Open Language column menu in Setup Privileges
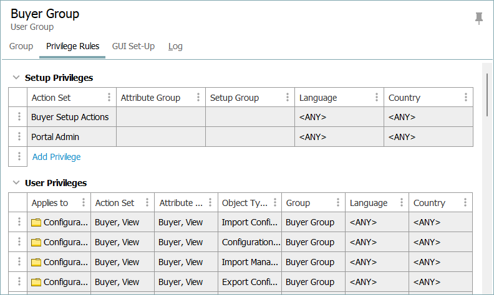 pyautogui.click(x=377, y=97)
